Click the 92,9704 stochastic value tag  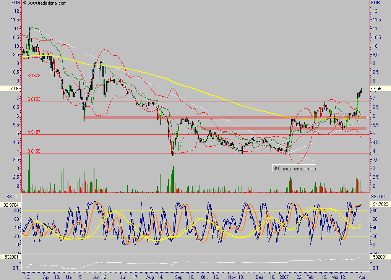pyautogui.click(x=10, y=205)
